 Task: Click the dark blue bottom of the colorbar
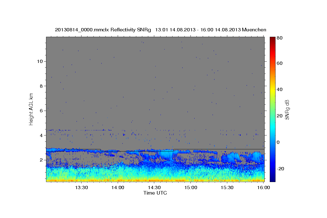[272, 178]
